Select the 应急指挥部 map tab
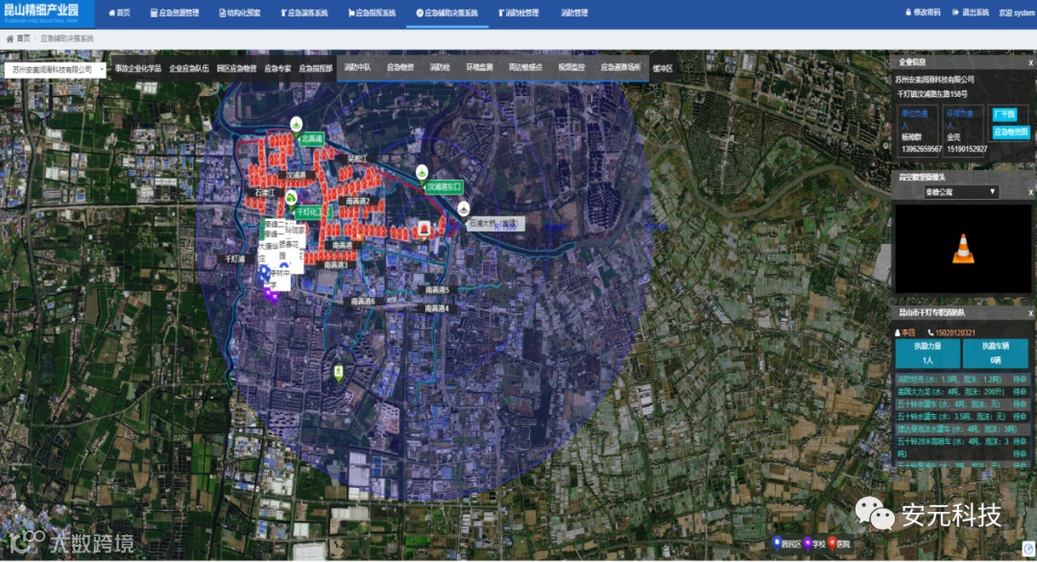 (x=316, y=68)
